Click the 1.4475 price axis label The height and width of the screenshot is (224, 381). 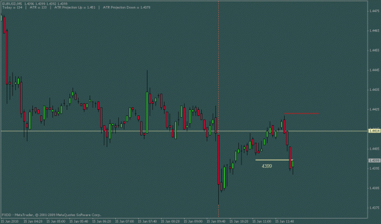pos(374,11)
